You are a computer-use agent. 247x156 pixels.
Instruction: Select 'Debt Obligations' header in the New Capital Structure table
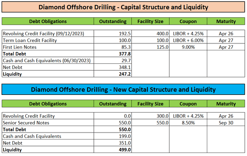point(48,104)
